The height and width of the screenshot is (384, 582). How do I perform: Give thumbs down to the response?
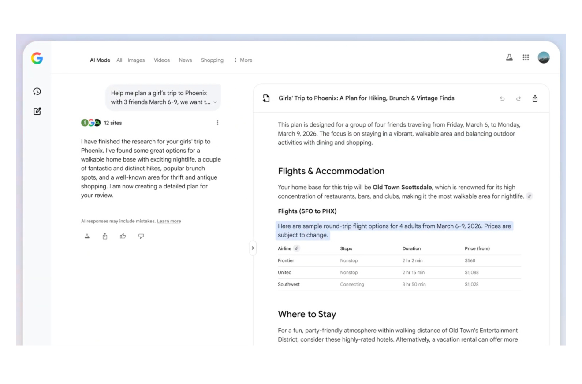coord(141,236)
